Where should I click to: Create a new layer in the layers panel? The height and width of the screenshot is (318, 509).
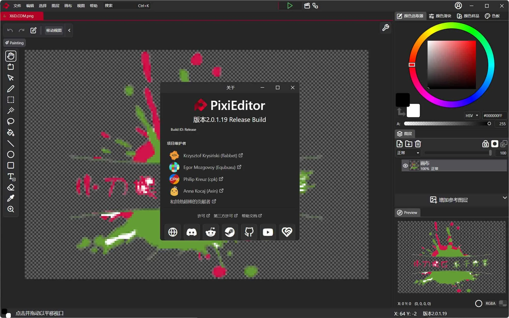coord(400,144)
